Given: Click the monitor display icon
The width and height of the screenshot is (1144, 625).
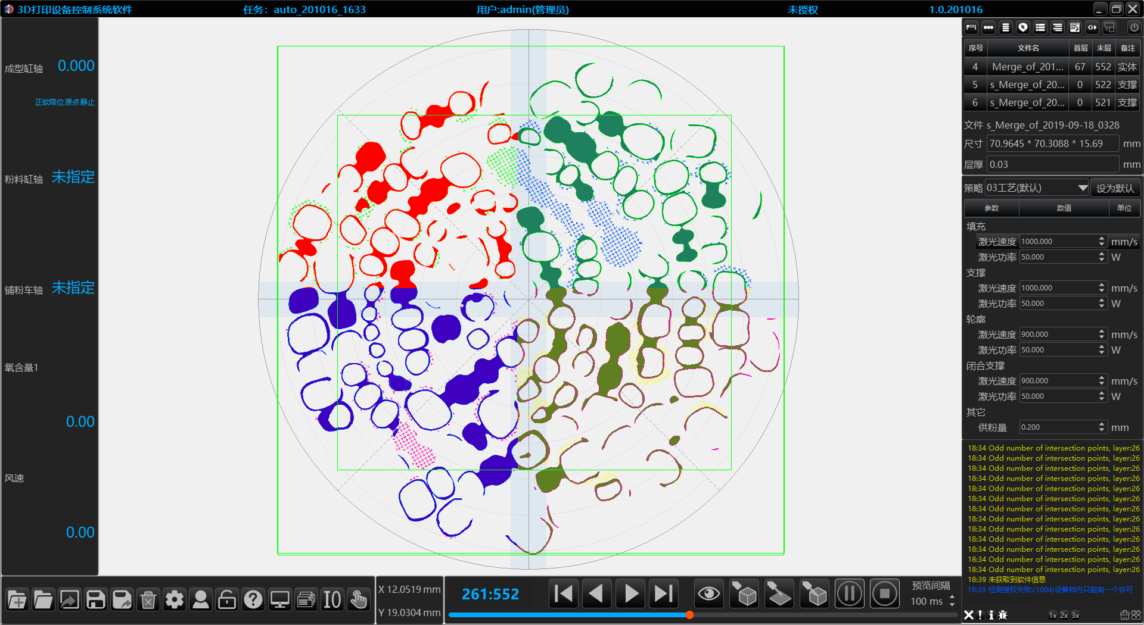Looking at the screenshot, I should pyautogui.click(x=279, y=599).
